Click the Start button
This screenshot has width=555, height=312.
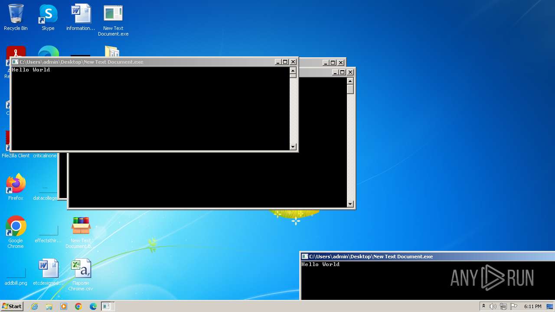(12, 306)
